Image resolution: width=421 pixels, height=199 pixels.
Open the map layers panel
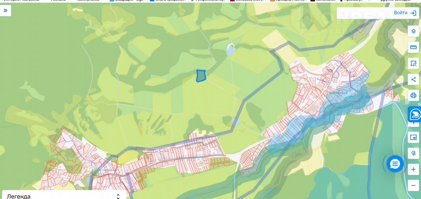(x=413, y=31)
